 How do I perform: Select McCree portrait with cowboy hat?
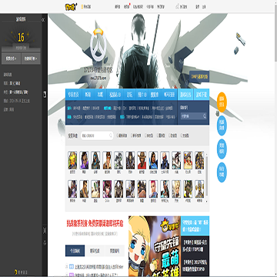[x=142, y=160]
